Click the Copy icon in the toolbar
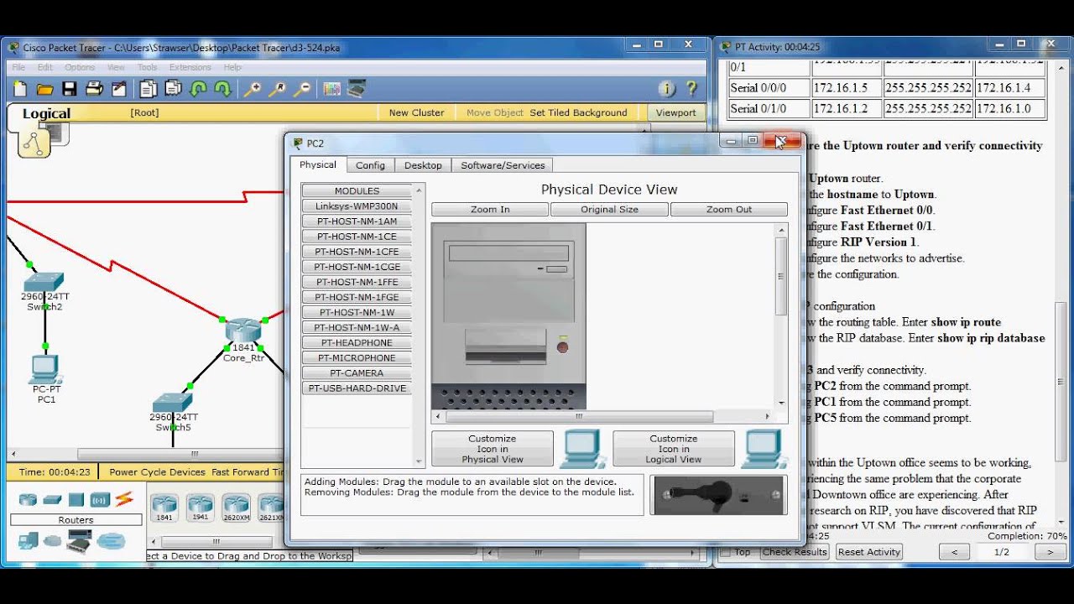 point(149,89)
